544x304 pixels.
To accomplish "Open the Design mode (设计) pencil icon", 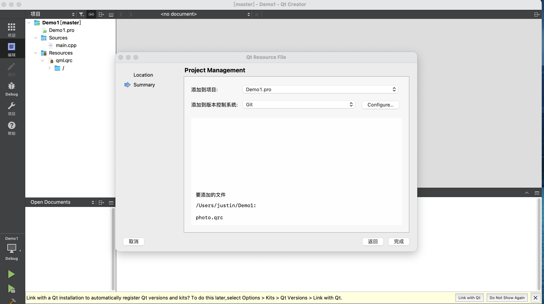I will (x=12, y=69).
